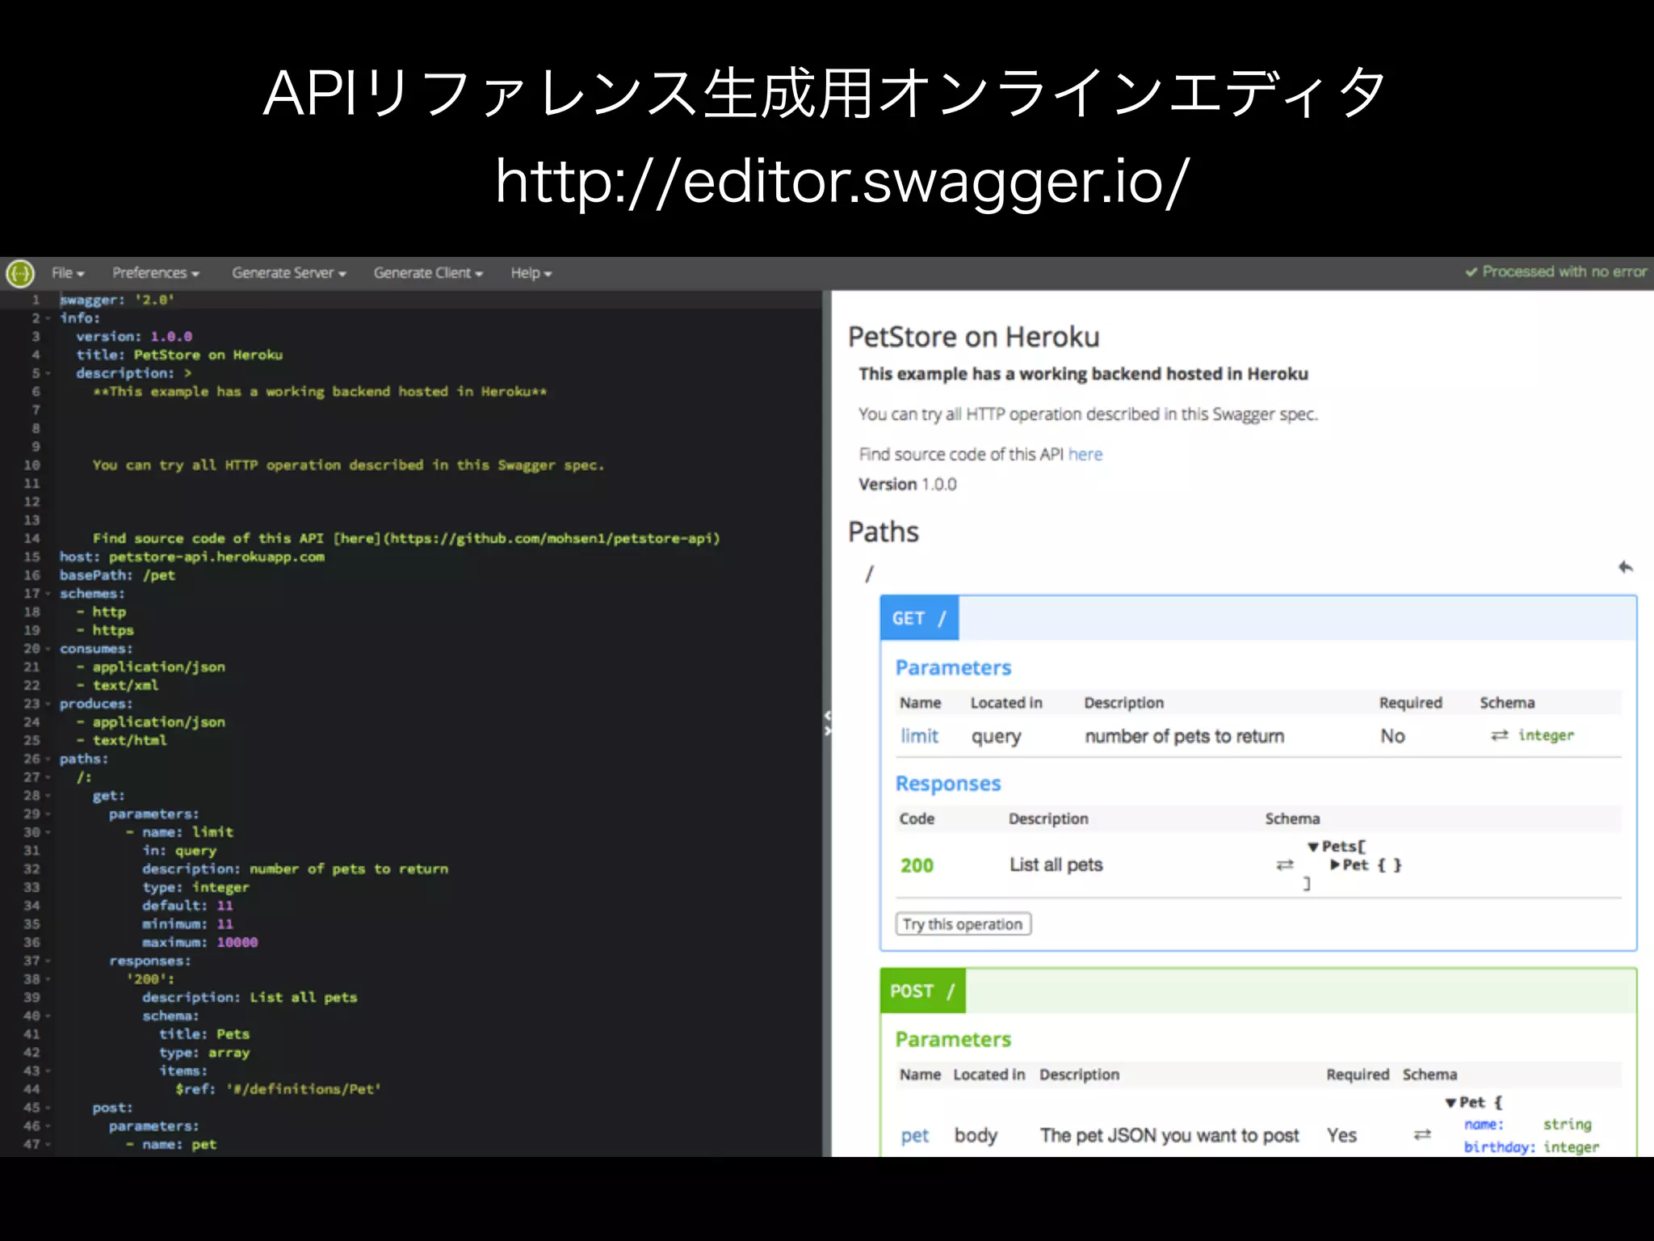Fold the paths: block at line 26

48,759
